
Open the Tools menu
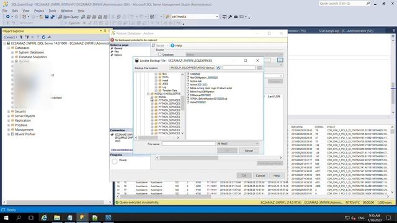click(x=52, y=11)
